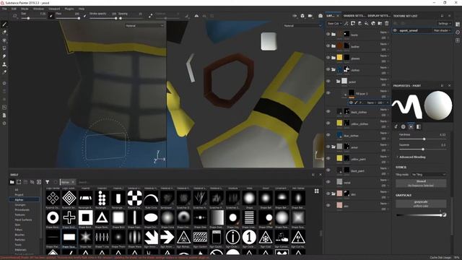Image resolution: width=462 pixels, height=260 pixels.
Task: Toggle visibility of black_clothes layer
Action: (328, 111)
